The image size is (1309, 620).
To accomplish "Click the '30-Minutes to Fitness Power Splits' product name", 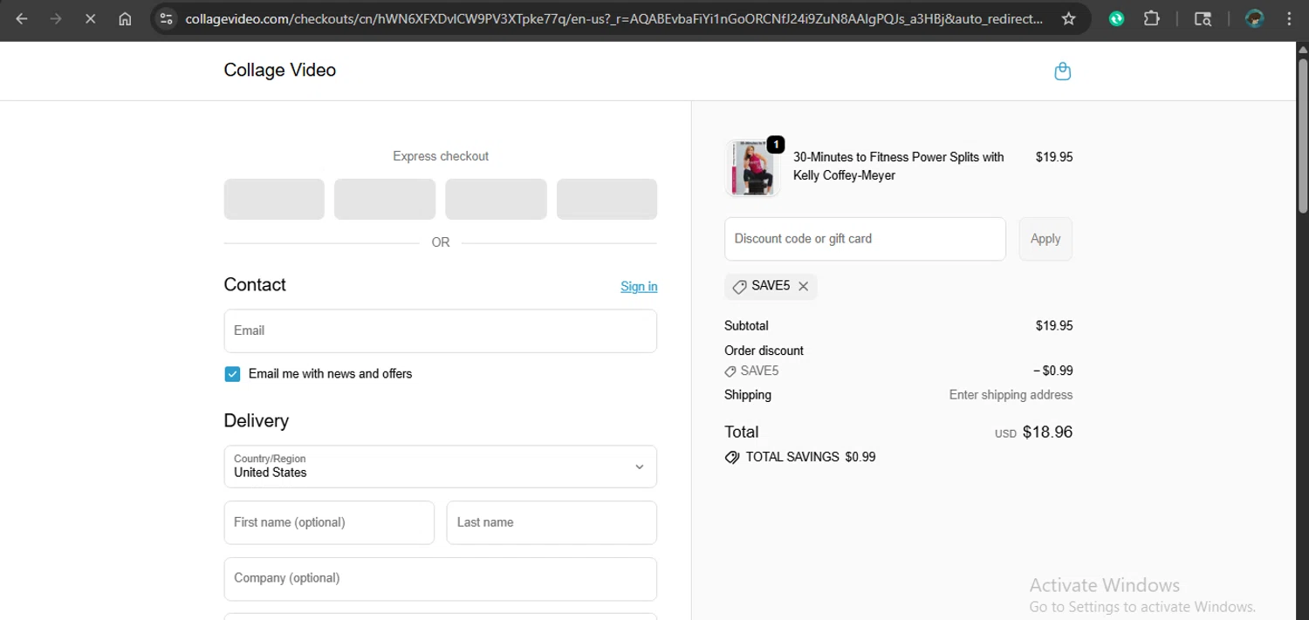I will point(898,166).
